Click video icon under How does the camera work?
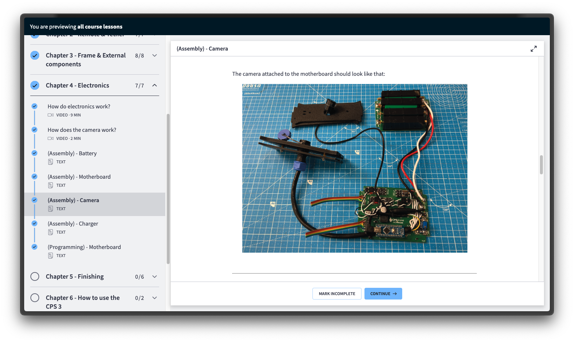This screenshot has width=574, height=342. 51,138
